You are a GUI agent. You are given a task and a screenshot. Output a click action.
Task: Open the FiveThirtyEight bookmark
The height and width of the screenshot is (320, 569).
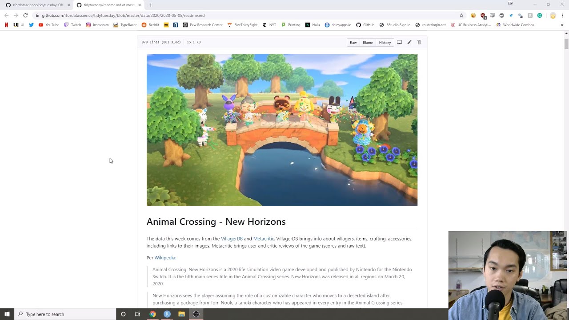coord(242,25)
